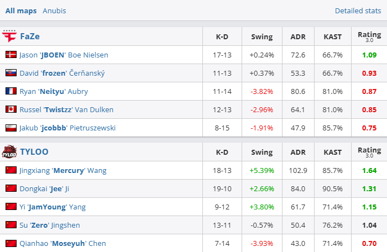Click the TYLOO team logo icon
The image size is (387, 252).
click(9, 151)
